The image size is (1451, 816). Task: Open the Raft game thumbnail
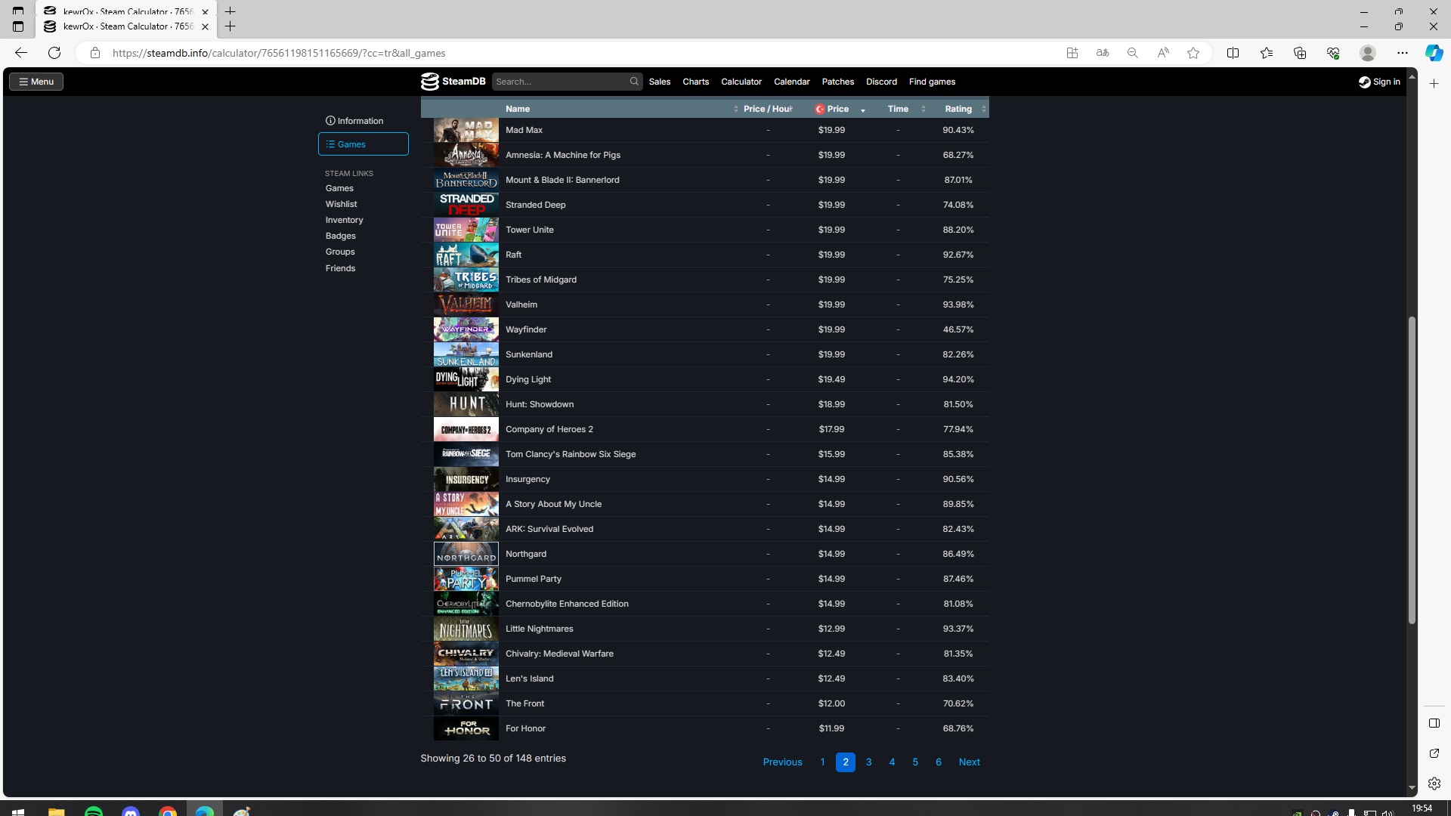point(466,255)
